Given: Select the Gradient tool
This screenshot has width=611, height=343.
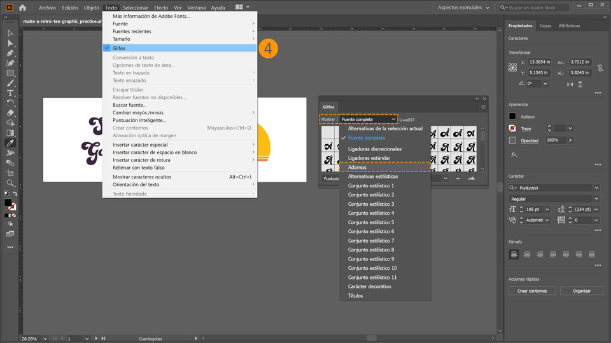Looking at the screenshot, I should tap(10, 133).
